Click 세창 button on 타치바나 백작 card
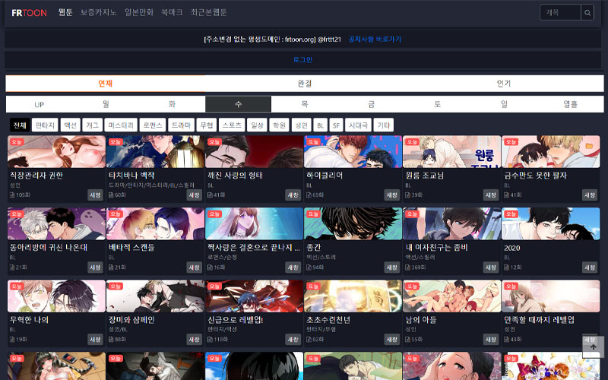The width and height of the screenshot is (608, 380). [x=194, y=195]
